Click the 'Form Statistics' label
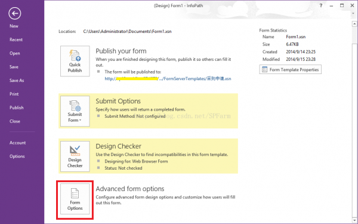Viewport: 358px width, 224px height. click(x=273, y=30)
